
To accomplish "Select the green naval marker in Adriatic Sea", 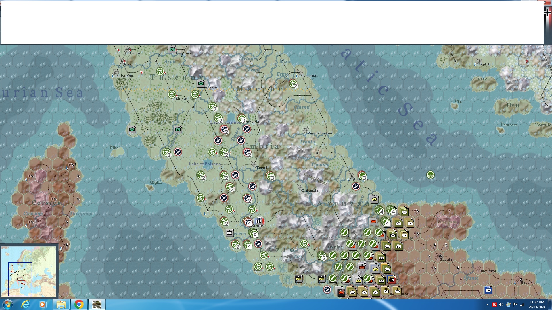I will (x=430, y=175).
